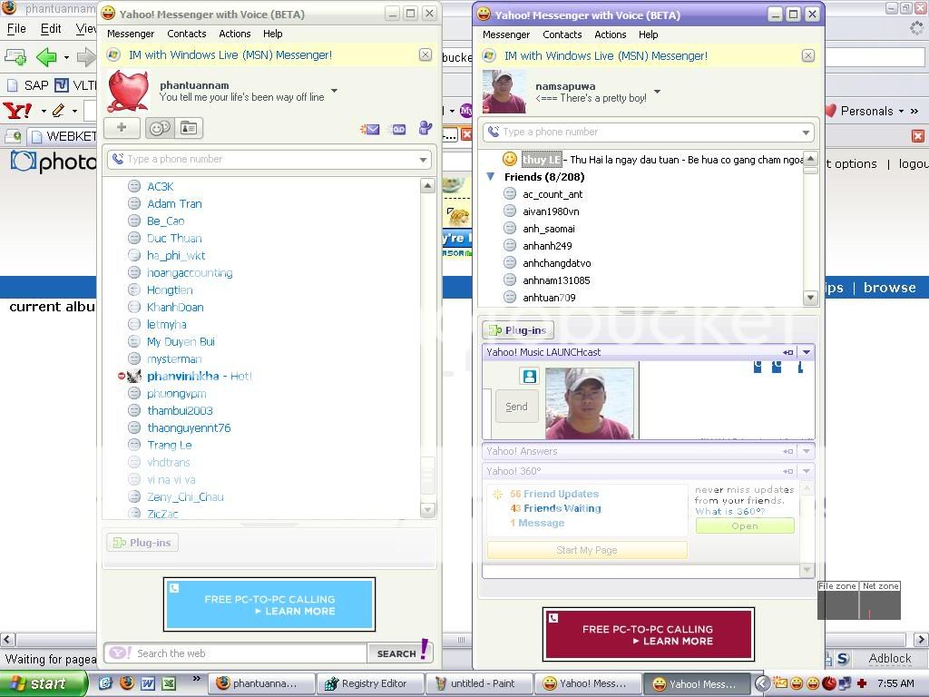The height and width of the screenshot is (697, 929).
Task: Open the Contacts menu in phantuannam window
Action: [186, 34]
